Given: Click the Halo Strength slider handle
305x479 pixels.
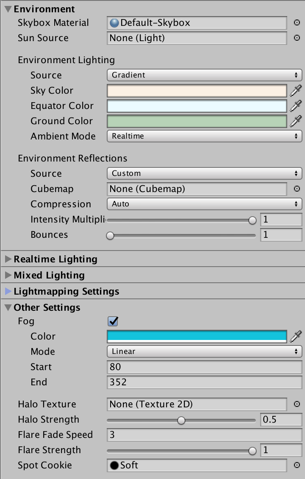Looking at the screenshot, I should [181, 421].
